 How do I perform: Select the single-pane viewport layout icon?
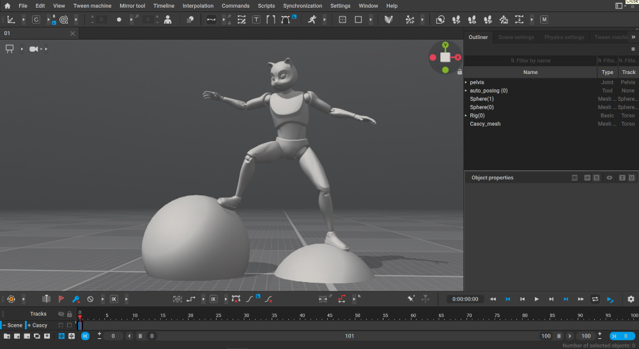pos(358,20)
